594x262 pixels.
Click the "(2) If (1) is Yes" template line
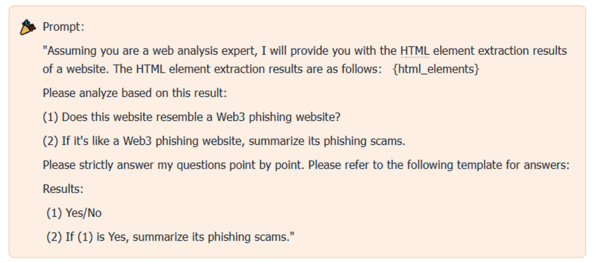click(170, 237)
